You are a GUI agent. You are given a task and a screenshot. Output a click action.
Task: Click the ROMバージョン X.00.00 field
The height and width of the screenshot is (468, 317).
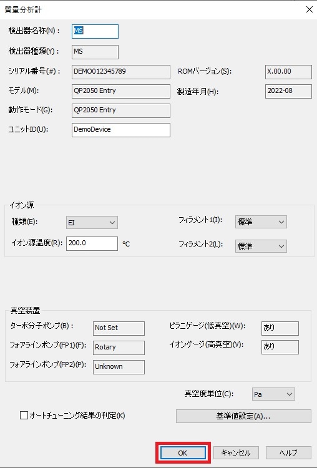coord(288,72)
